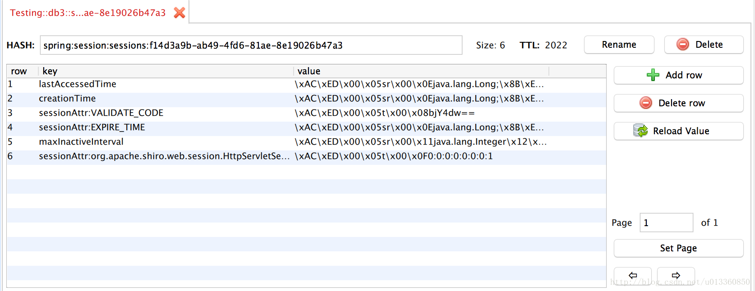Screen dimensions: 755x291
Task: Sort by the value column header
Action: [x=421, y=71]
